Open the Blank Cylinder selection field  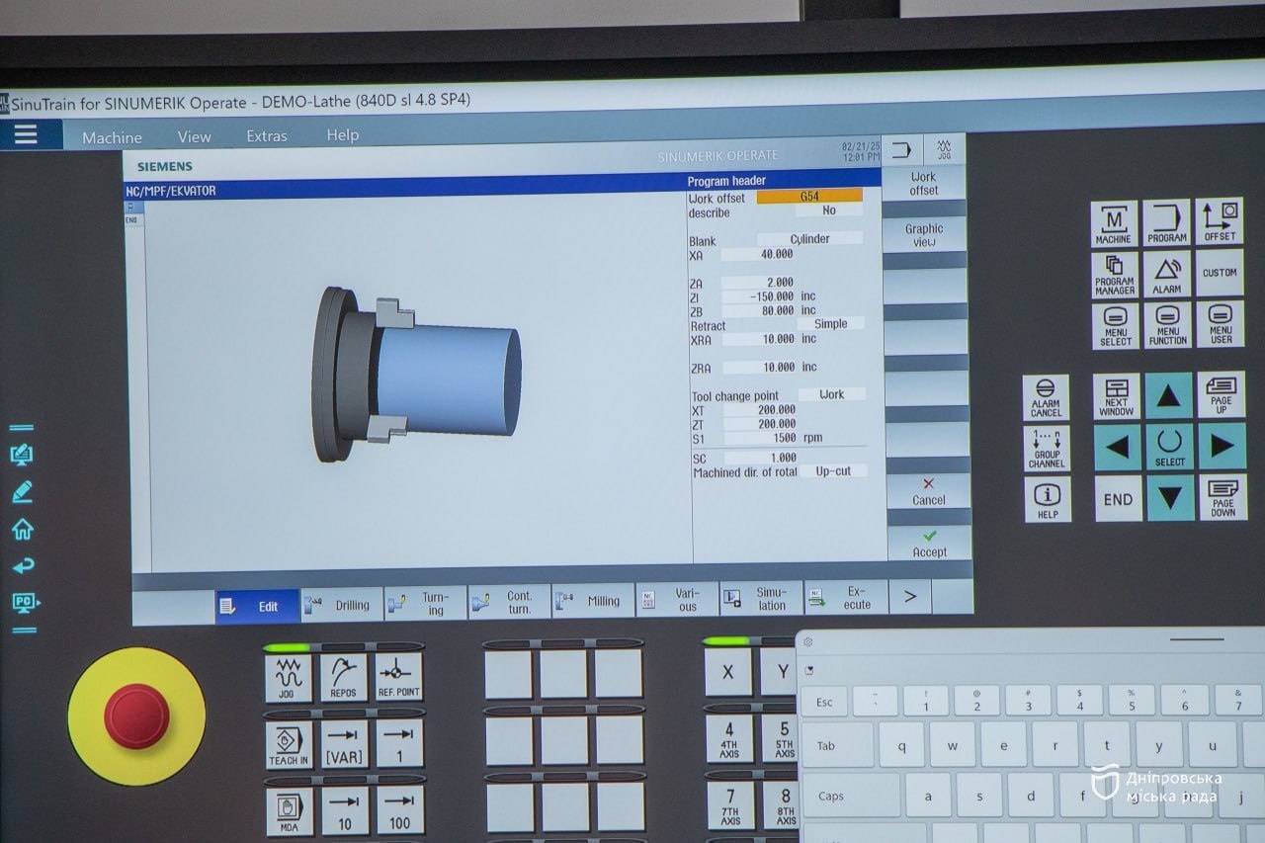(809, 239)
